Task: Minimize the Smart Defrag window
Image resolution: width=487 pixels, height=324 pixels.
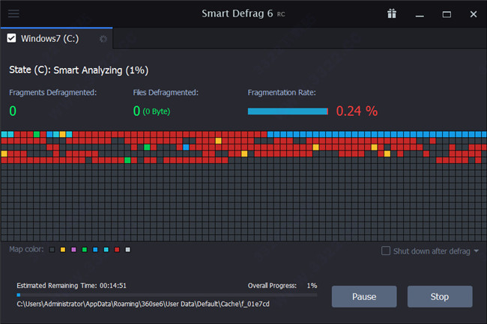Action: coord(420,14)
